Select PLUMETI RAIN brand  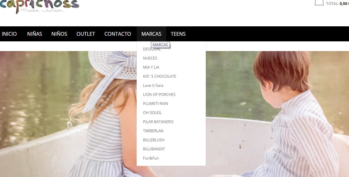click(156, 104)
